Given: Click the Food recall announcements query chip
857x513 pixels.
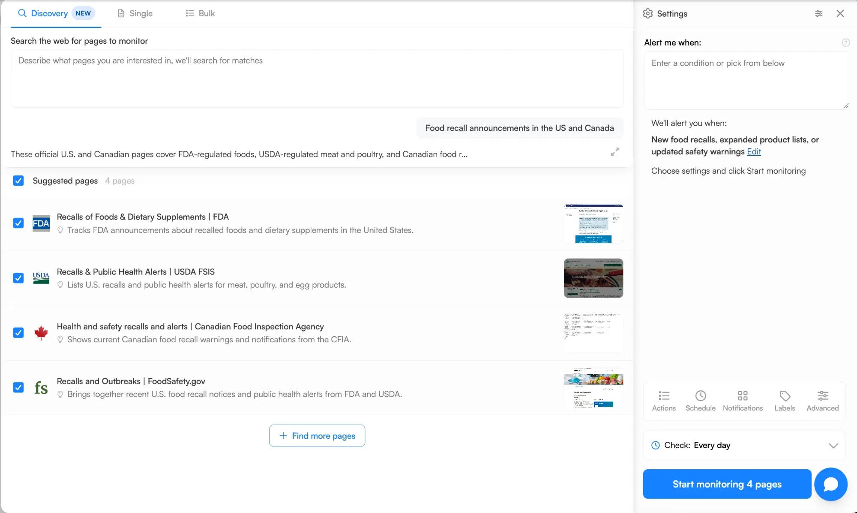Looking at the screenshot, I should (x=520, y=128).
